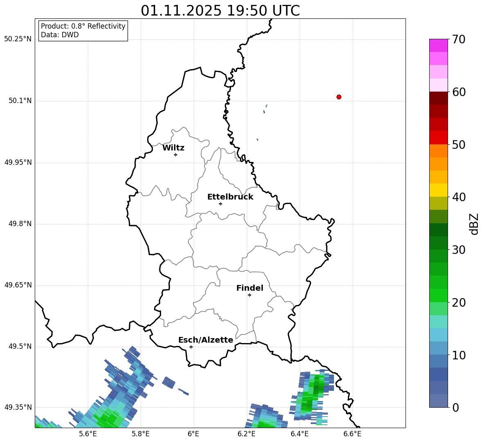Screen dimensions: 484x442
Task: Pick the bright green colorbar swatch above 20
Action: pos(438,295)
